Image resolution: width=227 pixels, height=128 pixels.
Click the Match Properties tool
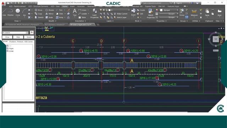pos(150,14)
